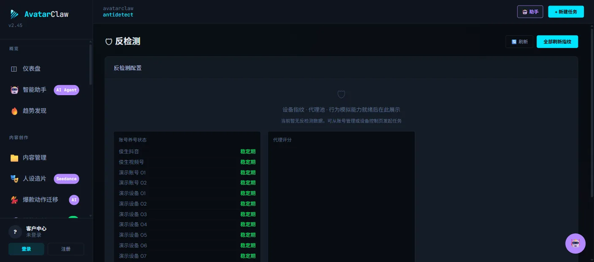Click the Seedance badge

66,179
